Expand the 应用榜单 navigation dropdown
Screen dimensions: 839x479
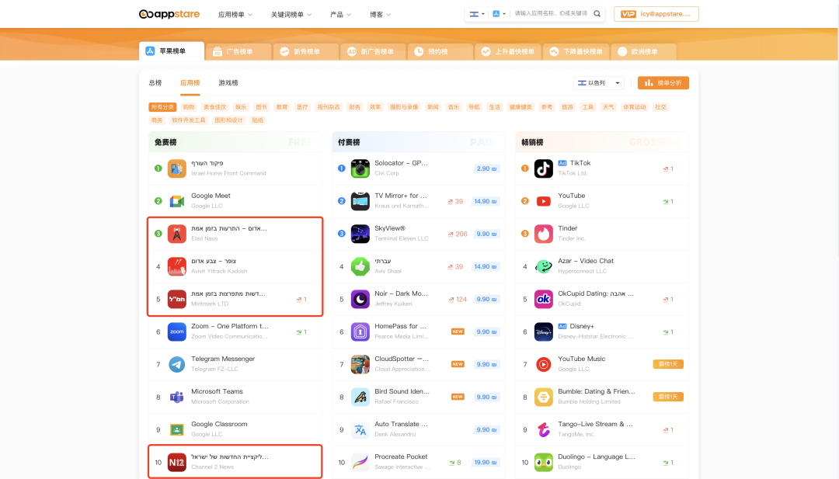pyautogui.click(x=235, y=13)
